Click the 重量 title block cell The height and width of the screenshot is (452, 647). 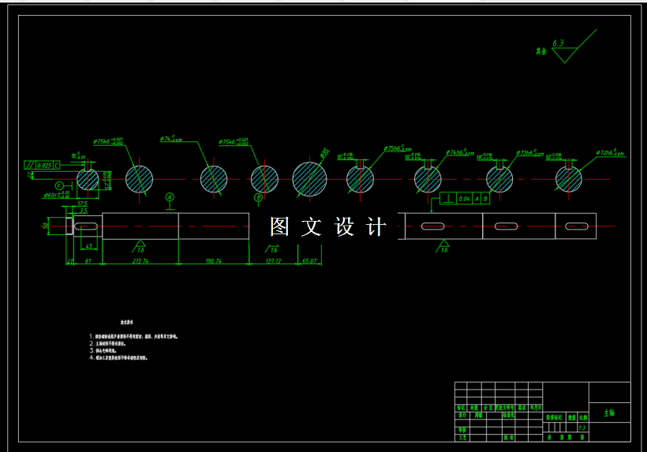click(x=571, y=417)
